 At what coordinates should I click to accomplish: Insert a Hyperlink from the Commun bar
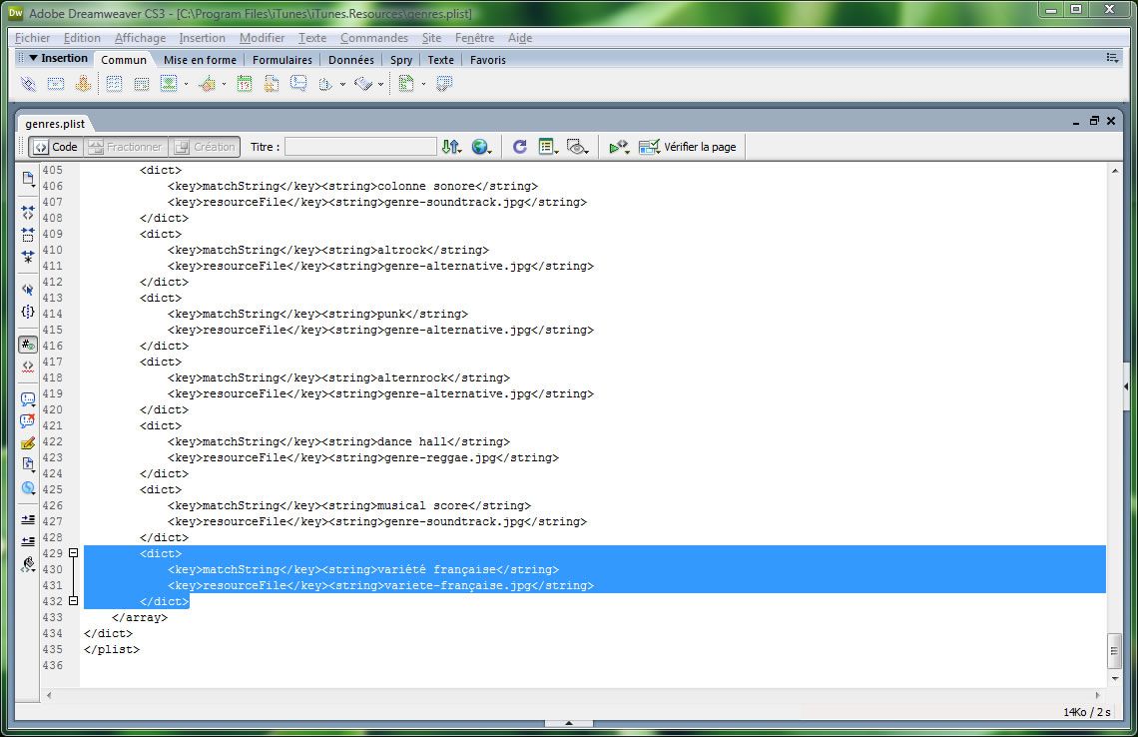[28, 84]
